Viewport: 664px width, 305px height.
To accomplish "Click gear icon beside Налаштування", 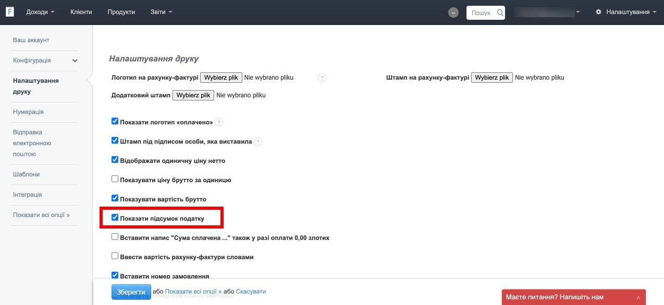I will tap(599, 12).
